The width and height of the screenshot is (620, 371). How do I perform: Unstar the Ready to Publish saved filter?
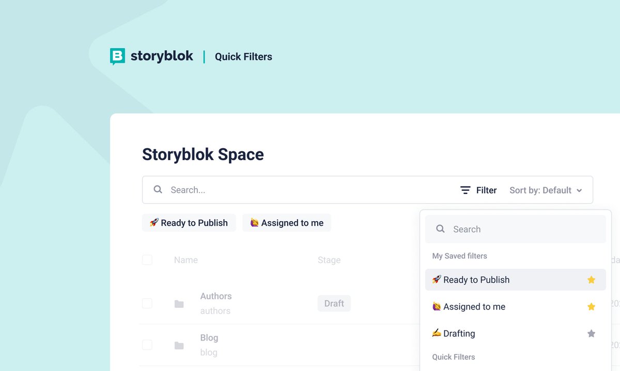pyautogui.click(x=592, y=280)
